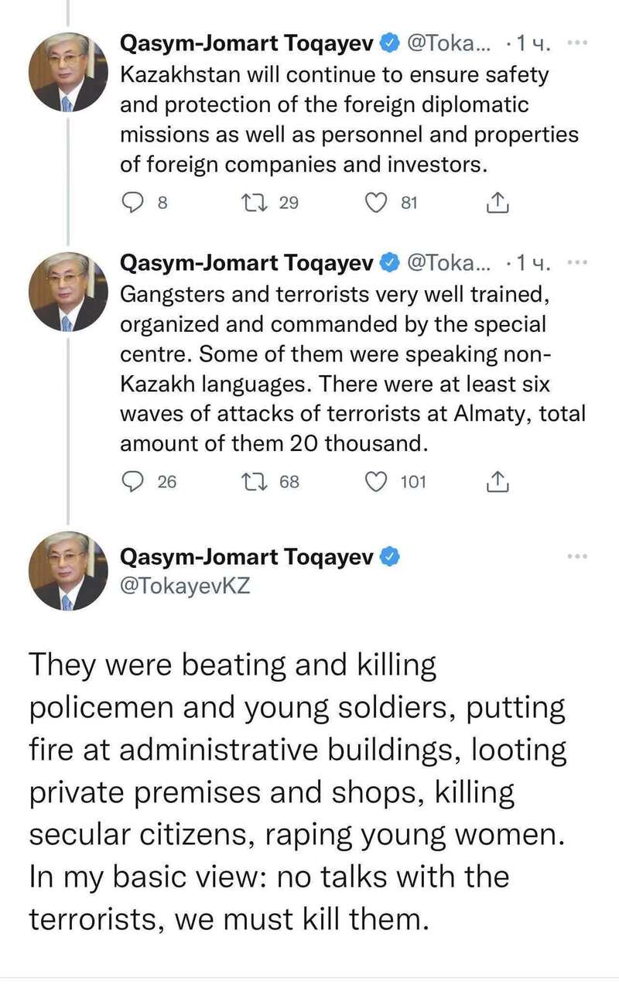Open the @TokayevKZ handle link
Viewport: 619px width, 988px height.
pos(184,586)
